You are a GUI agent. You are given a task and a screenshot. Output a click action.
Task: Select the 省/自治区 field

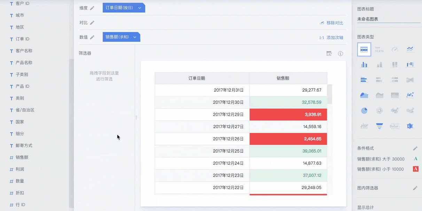[x=25, y=110]
